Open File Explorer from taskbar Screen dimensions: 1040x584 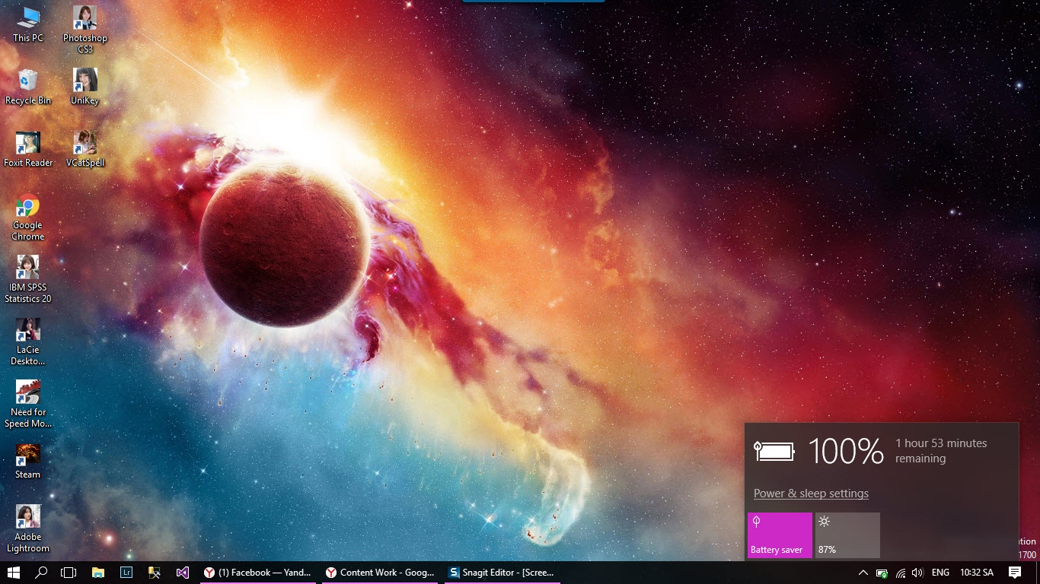(97, 573)
